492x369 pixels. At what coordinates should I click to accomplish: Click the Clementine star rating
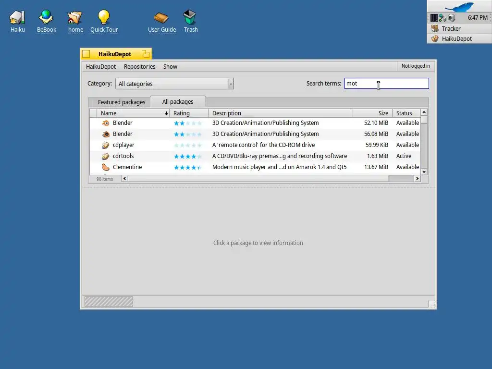pyautogui.click(x=188, y=167)
